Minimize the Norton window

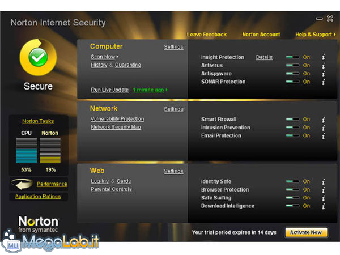tap(319, 19)
